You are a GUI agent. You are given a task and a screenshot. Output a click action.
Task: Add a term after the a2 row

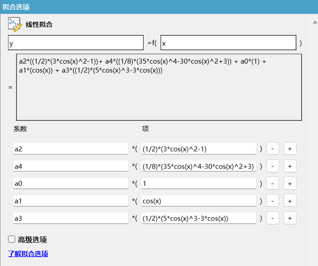pos(290,149)
